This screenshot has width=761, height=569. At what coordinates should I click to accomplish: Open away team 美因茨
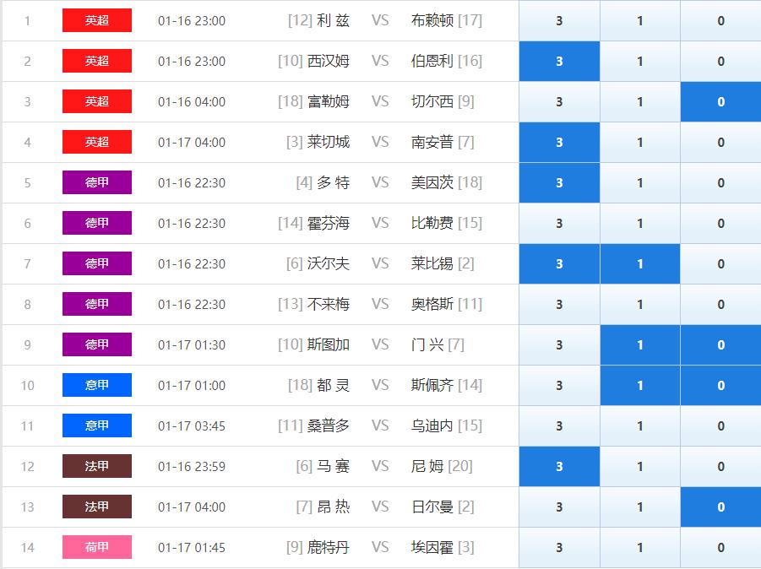(x=432, y=182)
